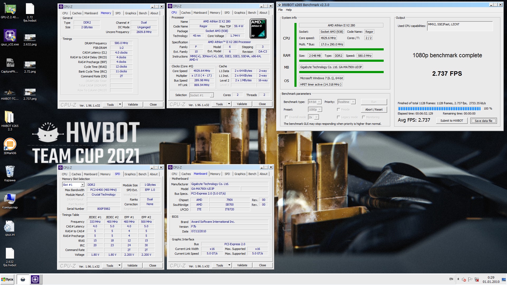Toggle the Monitoring checkbox
The height and width of the screenshot is (285, 507).
click(364, 117)
